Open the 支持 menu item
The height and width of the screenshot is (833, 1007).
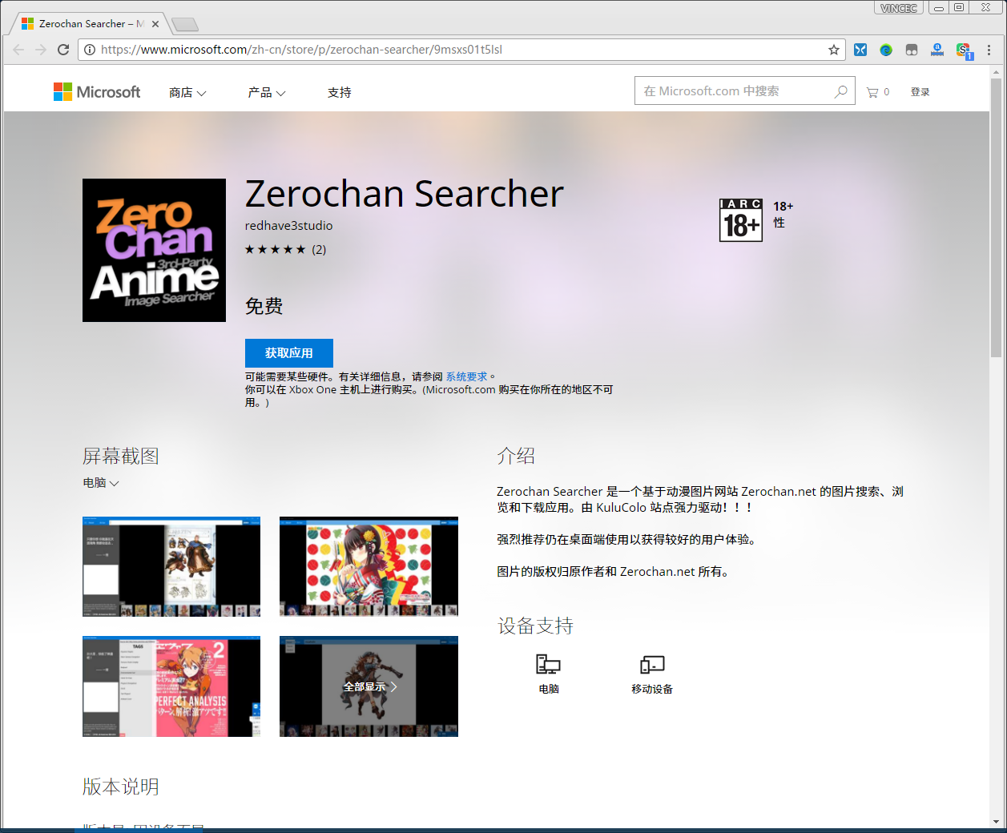coord(340,93)
